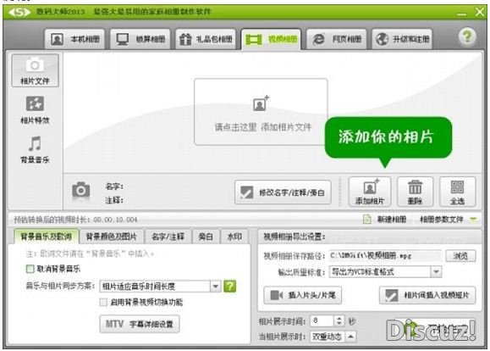490x351 pixels.
Task: Open the help question mark at top right
Action: point(467,37)
